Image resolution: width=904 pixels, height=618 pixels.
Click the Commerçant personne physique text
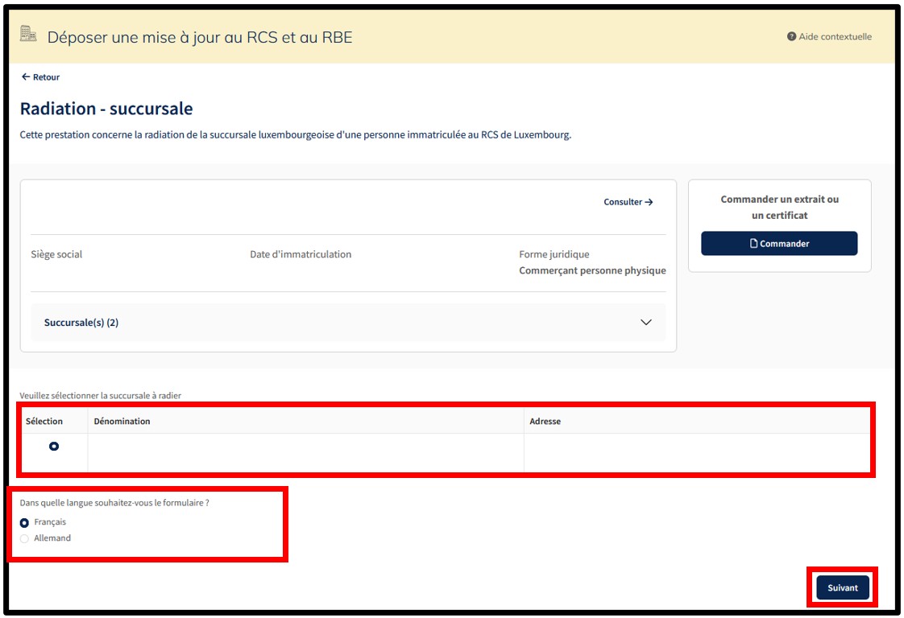[592, 271]
